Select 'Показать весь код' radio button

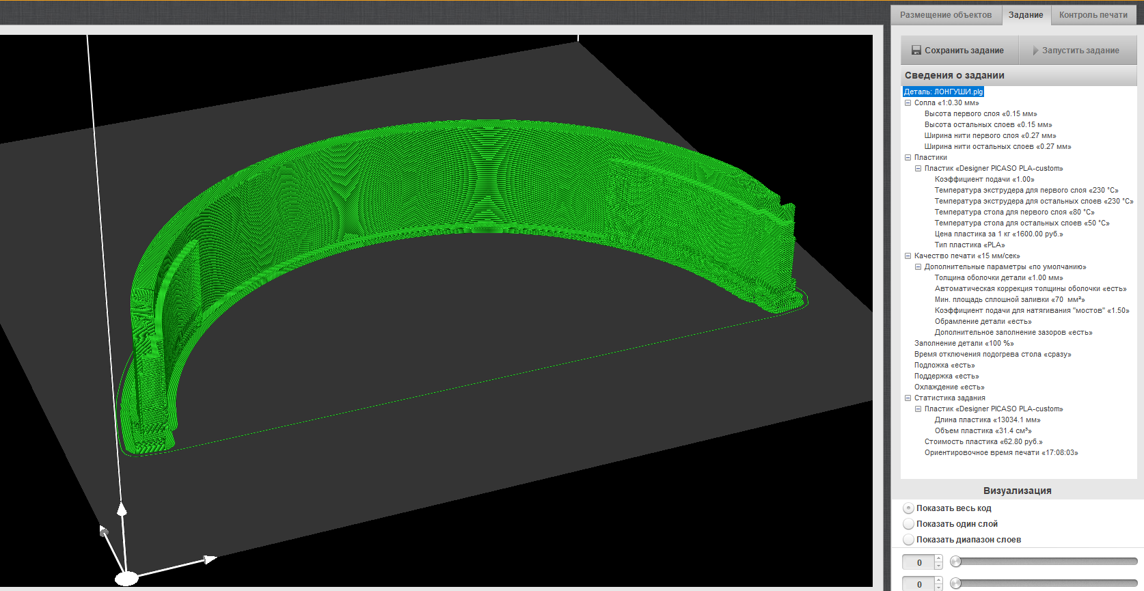point(908,508)
